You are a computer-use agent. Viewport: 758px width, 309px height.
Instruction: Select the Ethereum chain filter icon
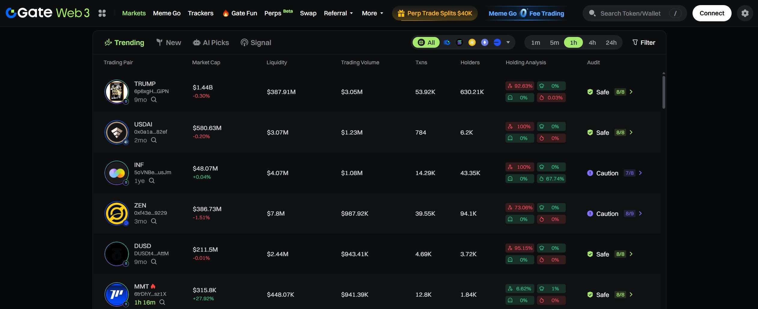point(484,42)
